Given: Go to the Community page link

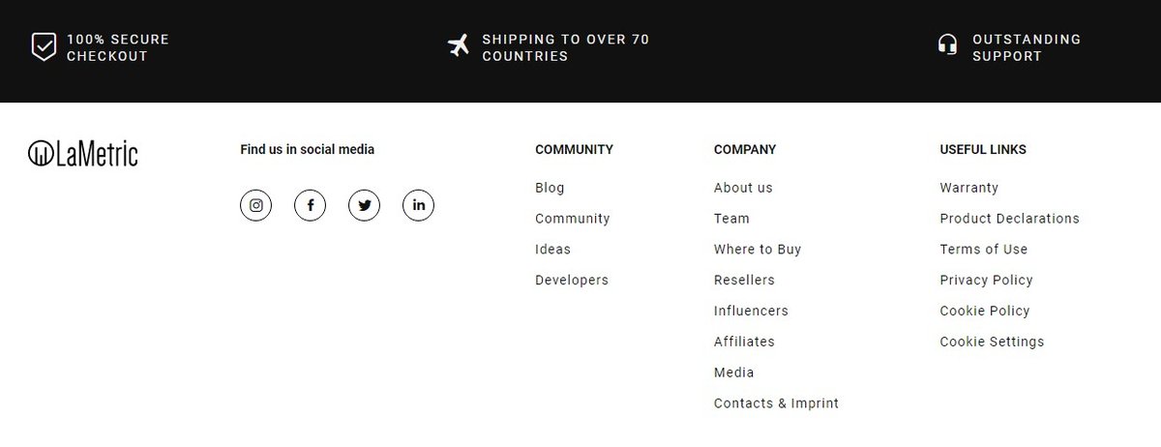Looking at the screenshot, I should [x=573, y=219].
